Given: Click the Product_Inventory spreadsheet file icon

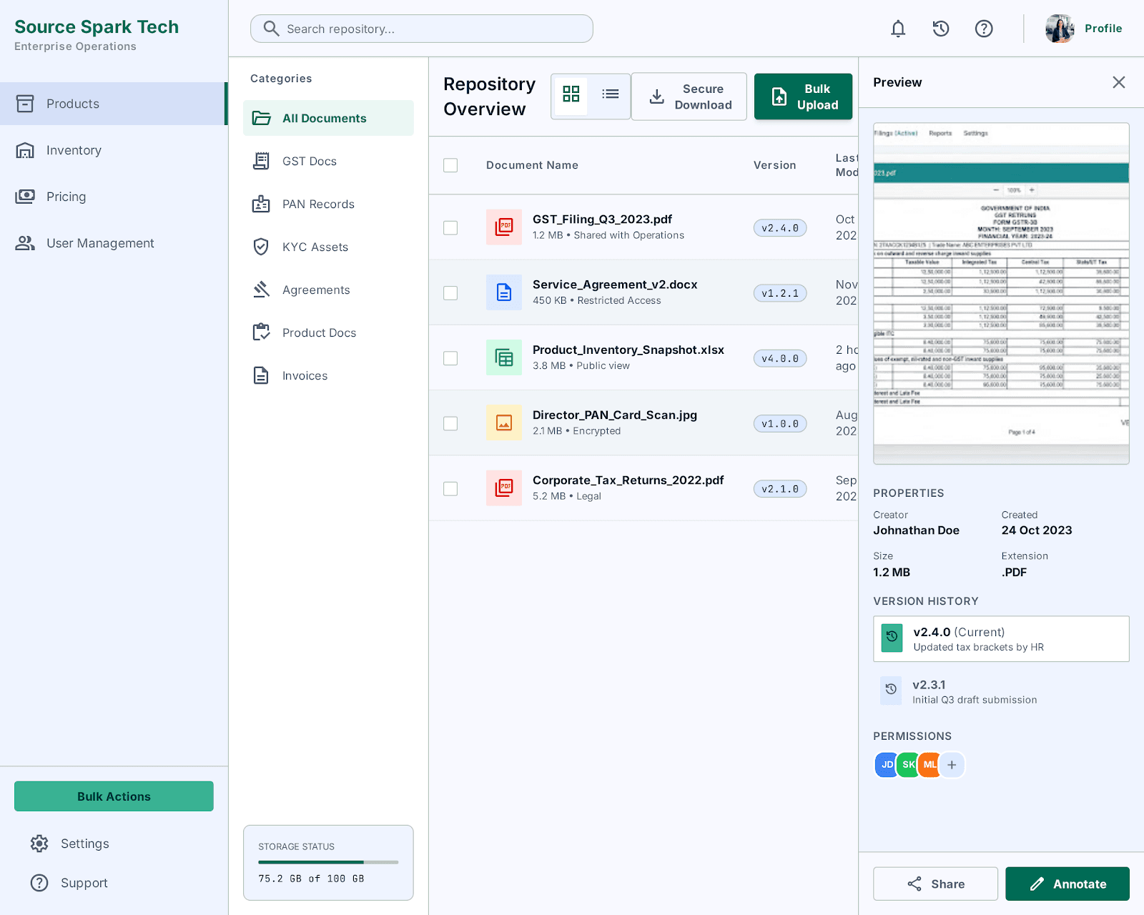Looking at the screenshot, I should click(504, 357).
